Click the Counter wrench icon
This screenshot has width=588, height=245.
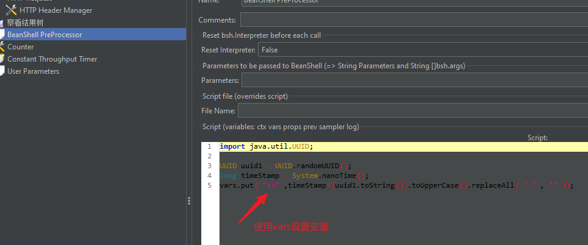pos(2,47)
